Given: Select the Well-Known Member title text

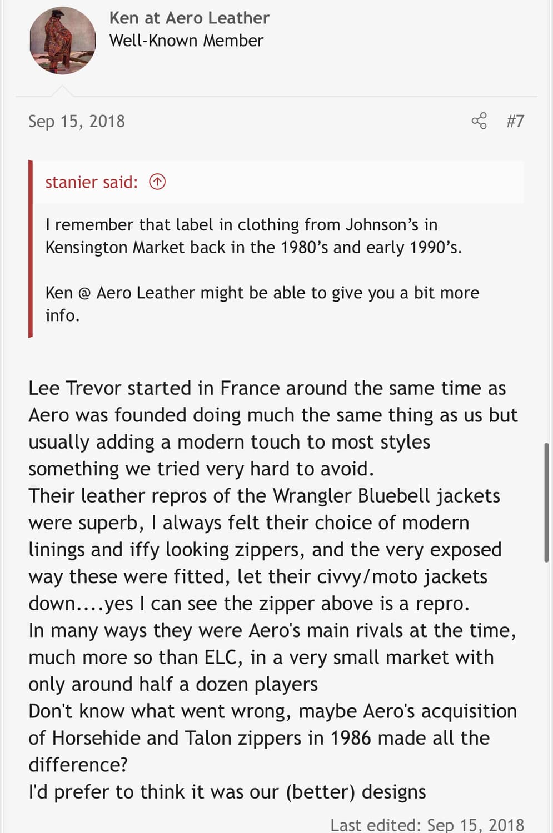Looking at the screenshot, I should (187, 40).
